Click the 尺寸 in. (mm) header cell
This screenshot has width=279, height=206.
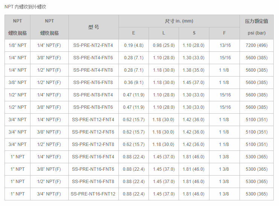179,21
